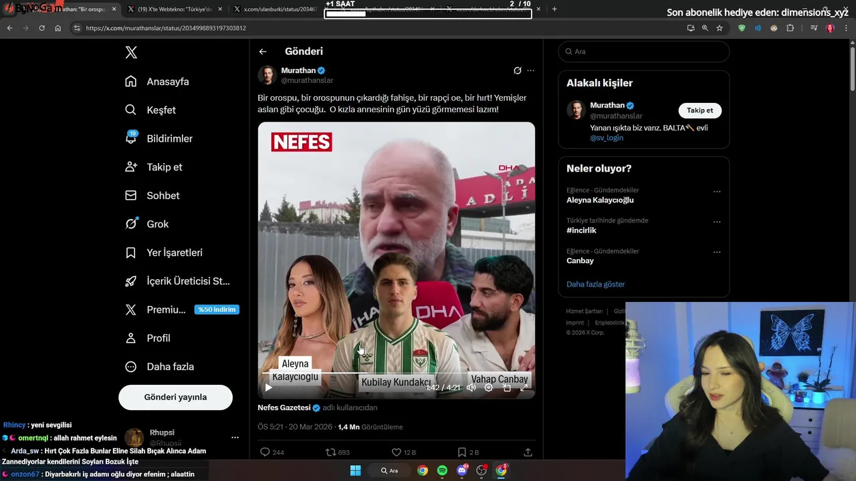
Task: Repost the post with 693 reposts
Action: click(x=338, y=452)
